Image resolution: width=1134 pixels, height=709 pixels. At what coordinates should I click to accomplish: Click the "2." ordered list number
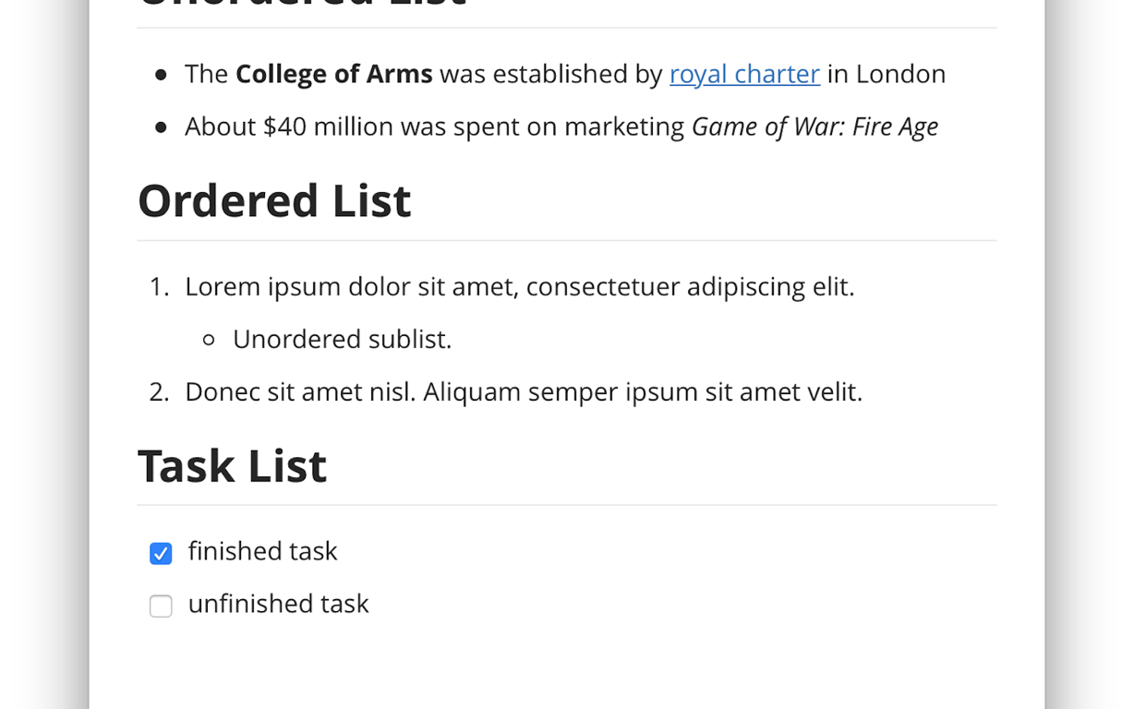(159, 392)
